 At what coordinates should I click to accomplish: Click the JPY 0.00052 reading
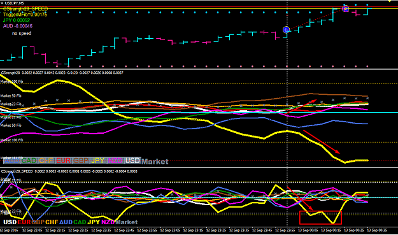(x=17, y=20)
